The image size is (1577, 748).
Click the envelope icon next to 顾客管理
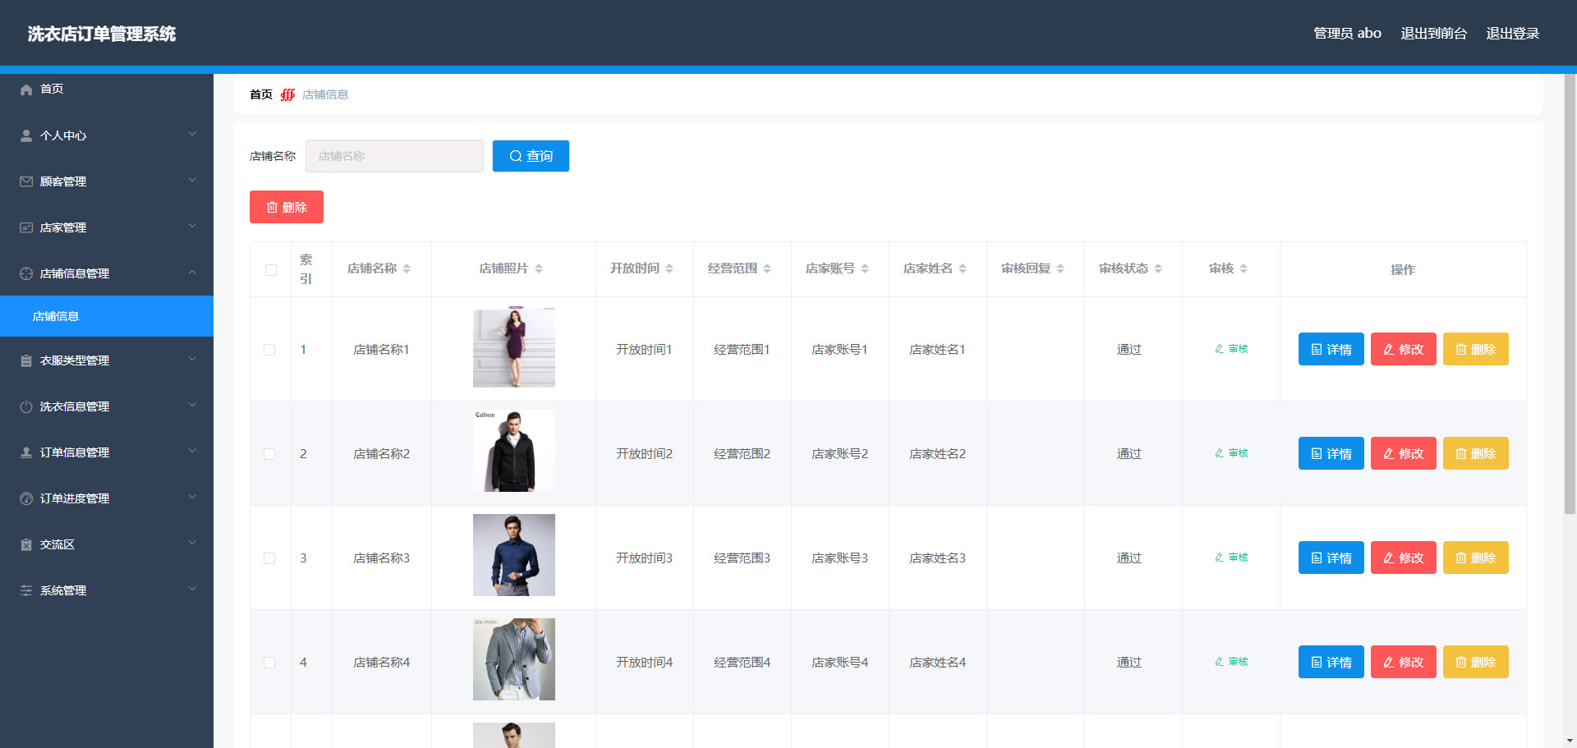pos(26,181)
